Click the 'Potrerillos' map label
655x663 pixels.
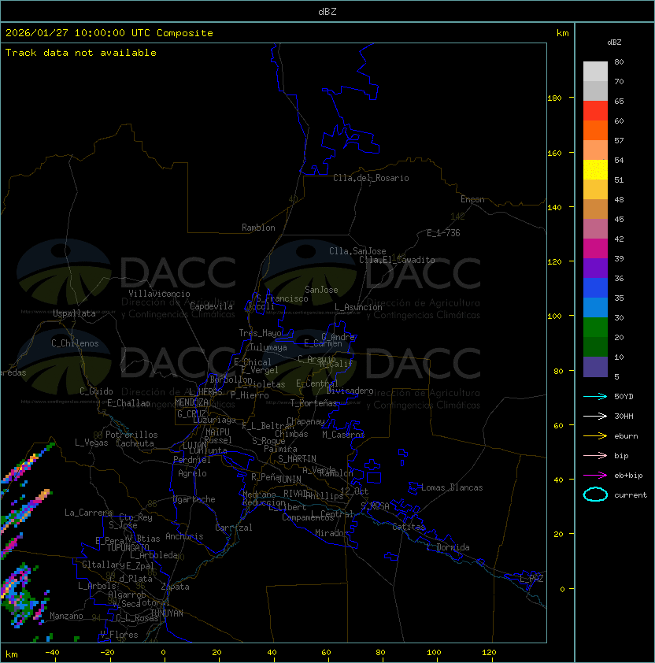click(131, 435)
